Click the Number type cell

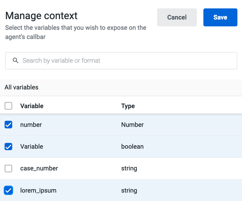(132, 125)
